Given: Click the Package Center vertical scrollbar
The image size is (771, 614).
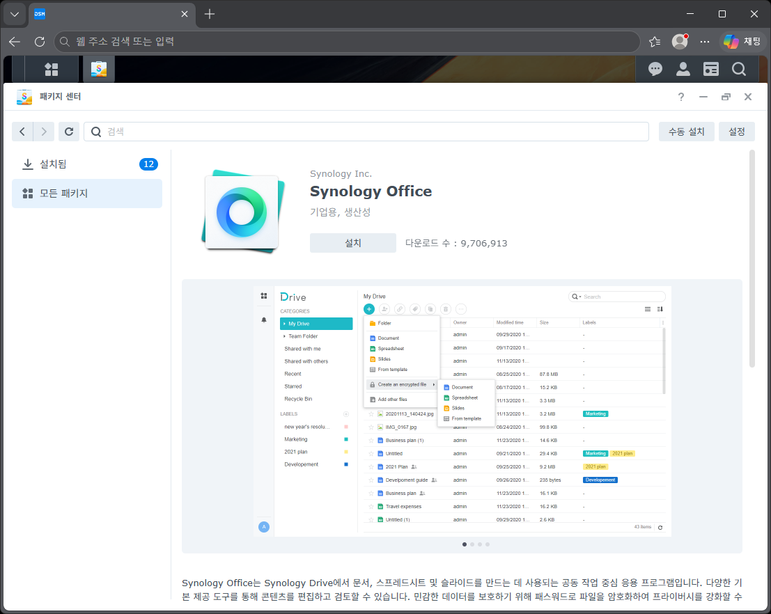Looking at the screenshot, I should 751,259.
